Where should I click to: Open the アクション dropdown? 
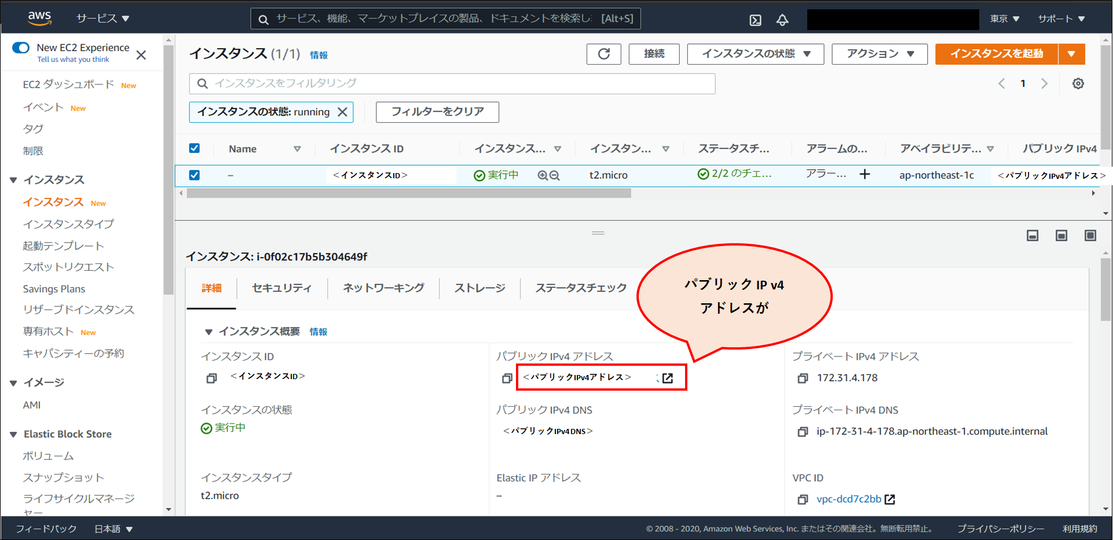(880, 54)
